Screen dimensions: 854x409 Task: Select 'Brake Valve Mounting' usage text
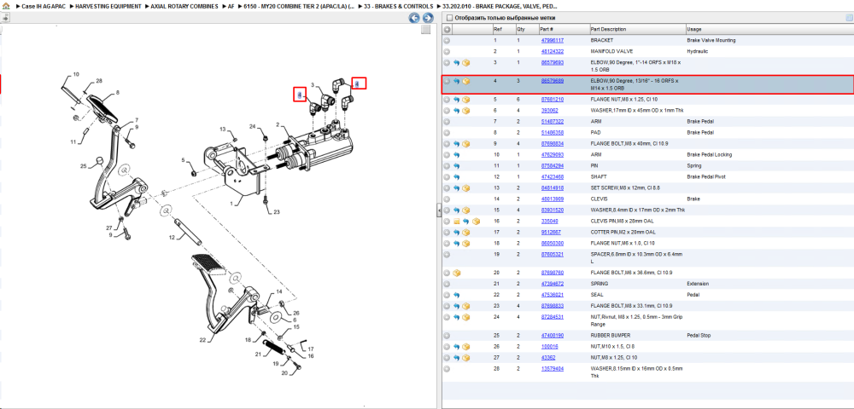click(711, 41)
